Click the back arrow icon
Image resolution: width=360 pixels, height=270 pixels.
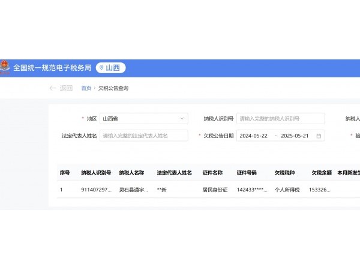53,88
